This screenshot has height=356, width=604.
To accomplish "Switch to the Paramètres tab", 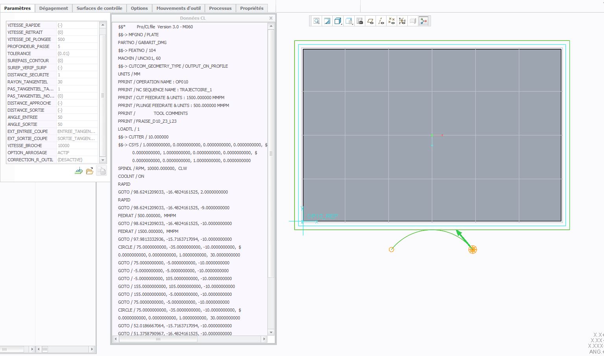I will coord(17,8).
